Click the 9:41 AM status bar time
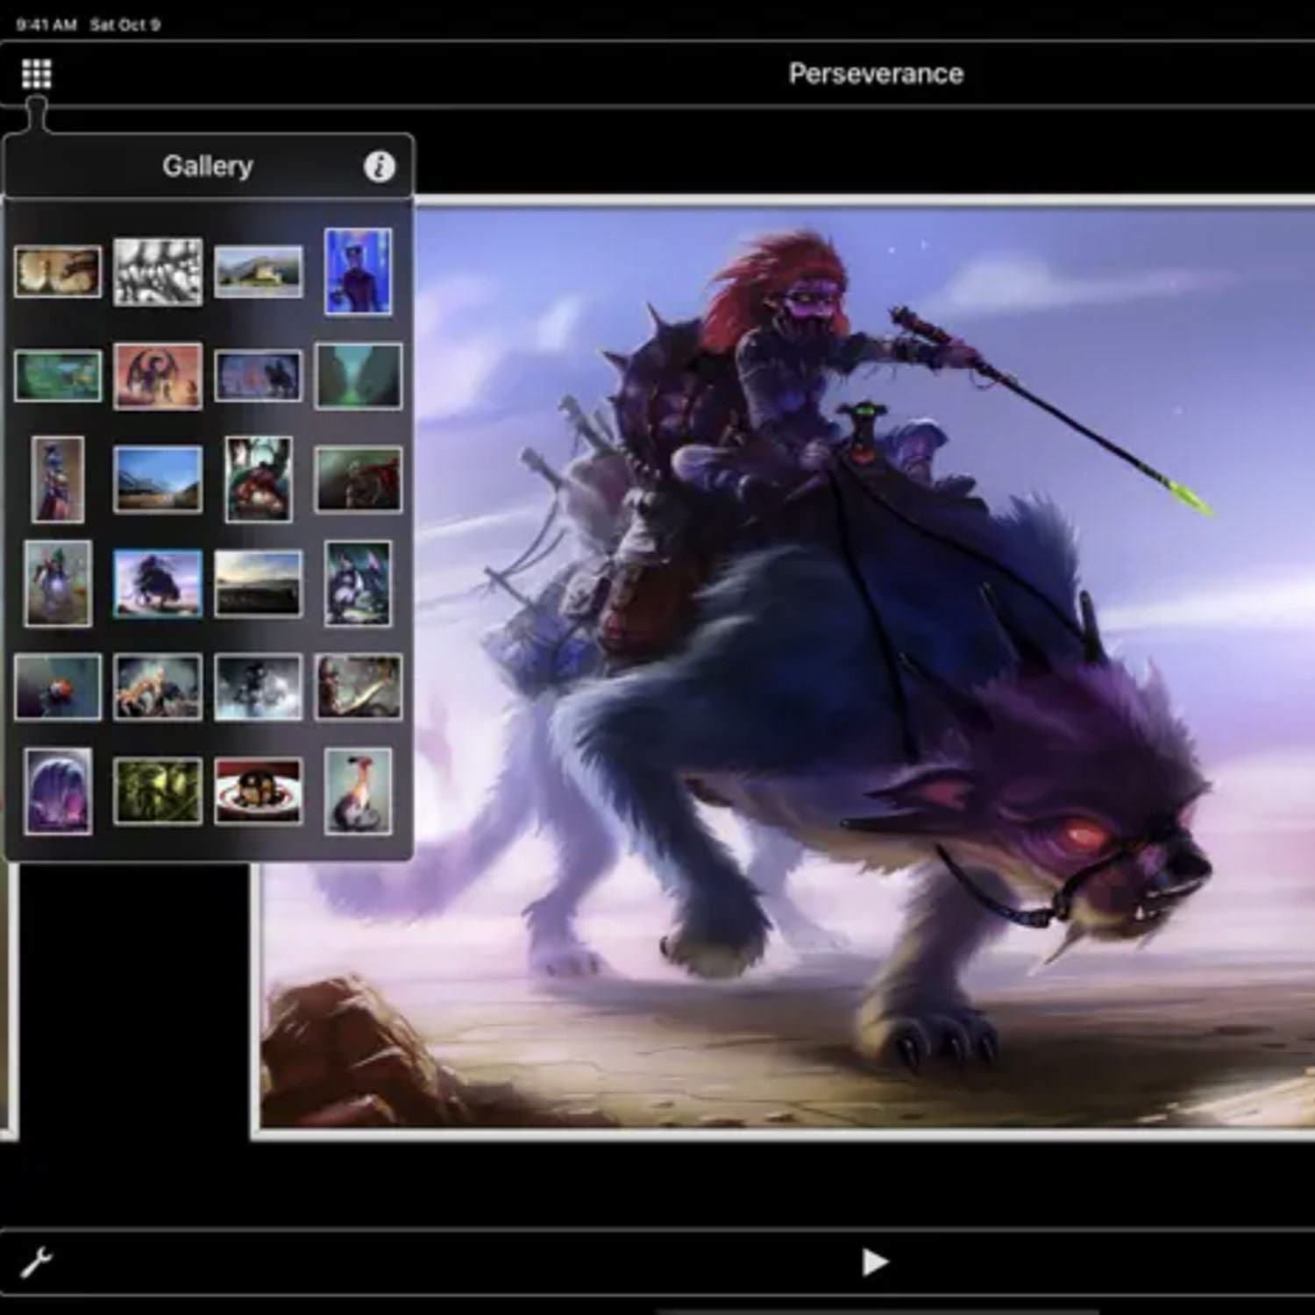Viewport: 1315px width, 1315px height. point(46,25)
